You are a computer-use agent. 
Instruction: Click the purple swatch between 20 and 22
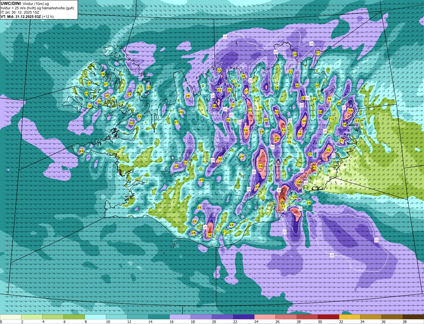pyautogui.click(x=223, y=317)
